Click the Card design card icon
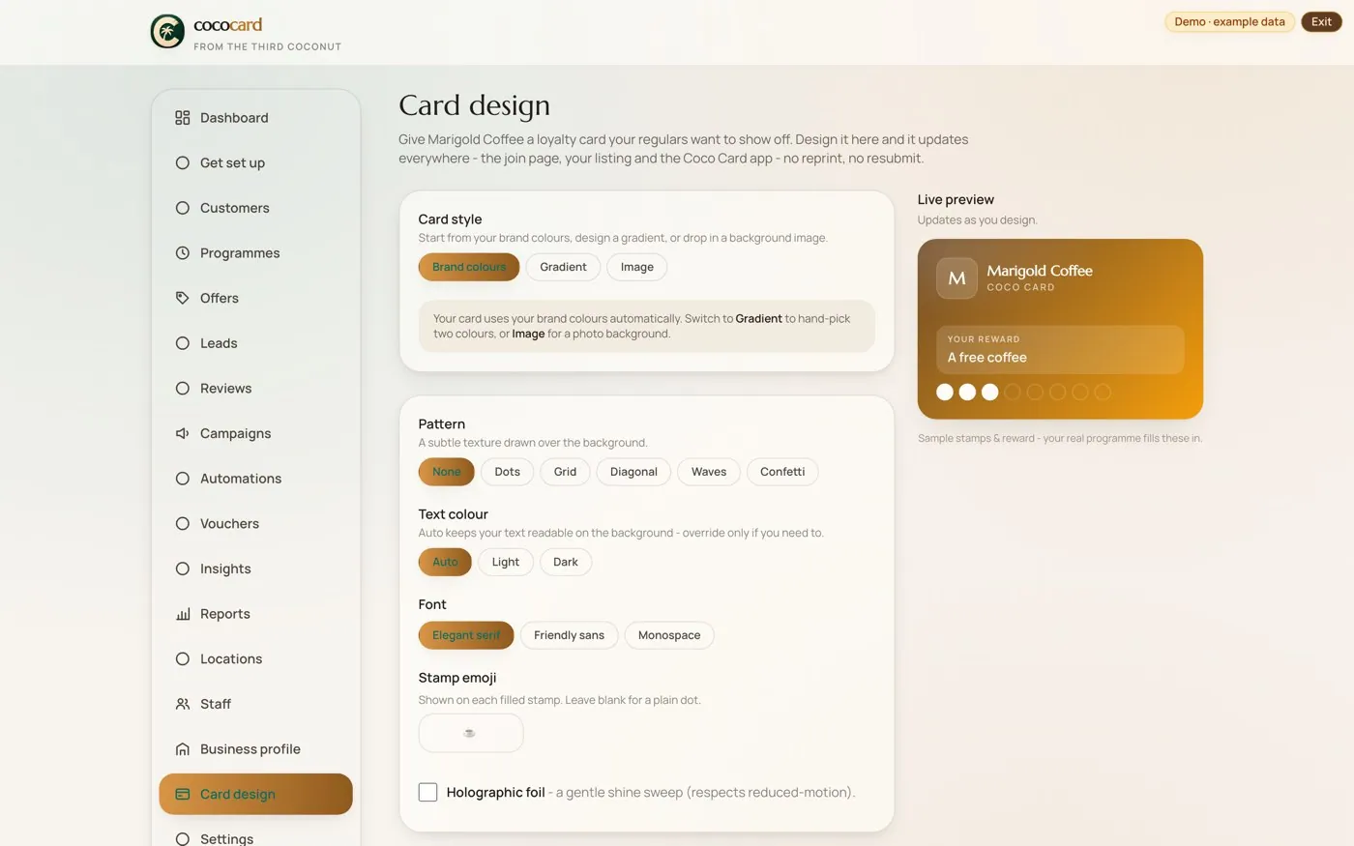Screen dimensions: 1354x846 click(182, 794)
